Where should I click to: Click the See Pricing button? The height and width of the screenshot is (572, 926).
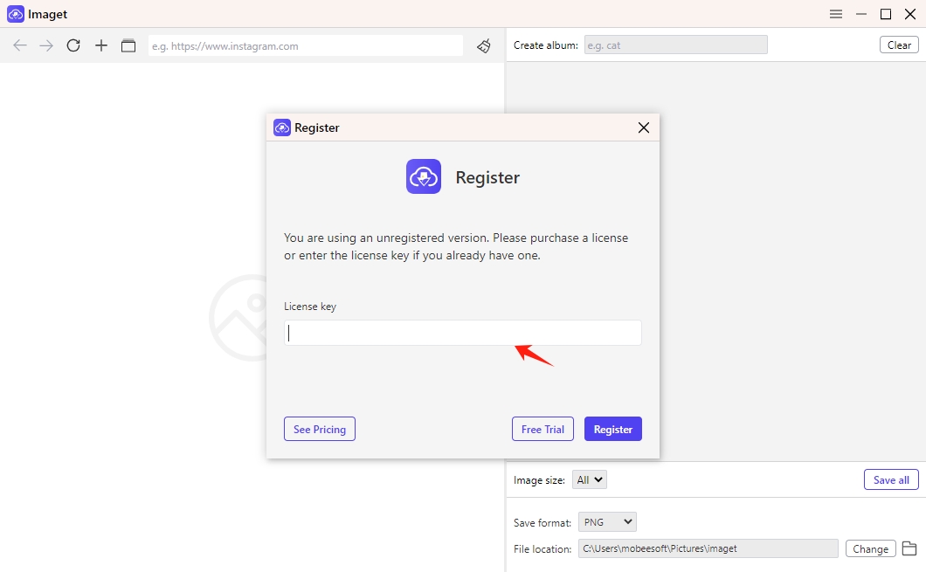(x=320, y=429)
